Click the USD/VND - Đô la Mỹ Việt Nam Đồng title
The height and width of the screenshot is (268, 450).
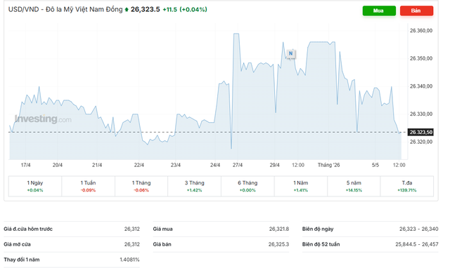[x=65, y=9]
